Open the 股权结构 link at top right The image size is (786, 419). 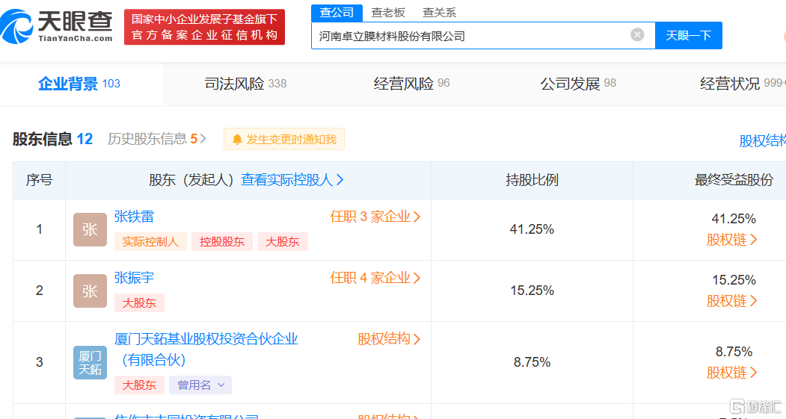(762, 140)
